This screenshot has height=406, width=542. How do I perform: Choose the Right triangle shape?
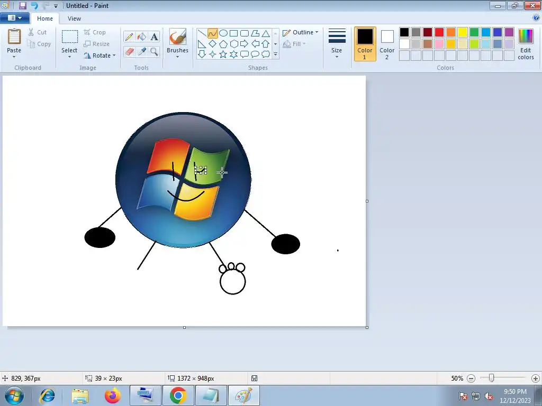(x=202, y=44)
